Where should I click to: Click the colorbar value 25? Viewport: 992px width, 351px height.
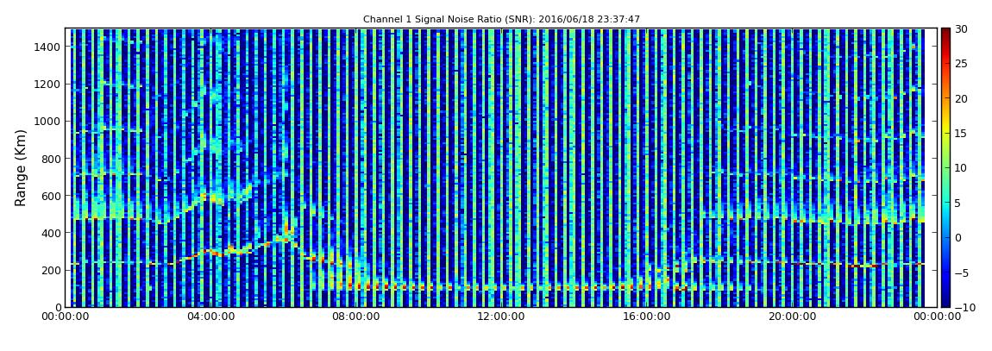pyautogui.click(x=961, y=64)
